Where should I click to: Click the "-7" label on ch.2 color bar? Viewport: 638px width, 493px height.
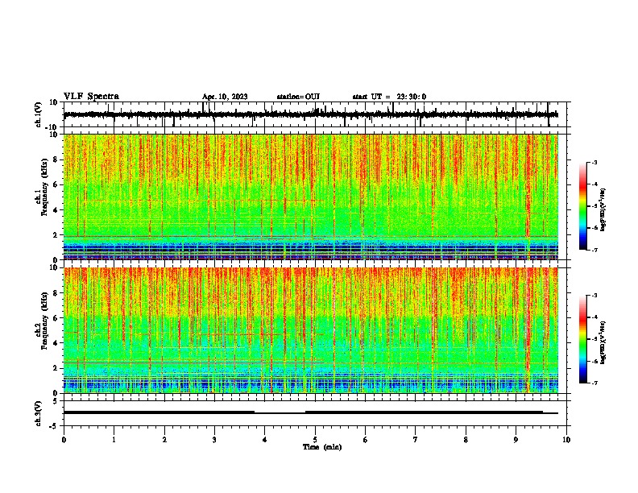click(594, 383)
